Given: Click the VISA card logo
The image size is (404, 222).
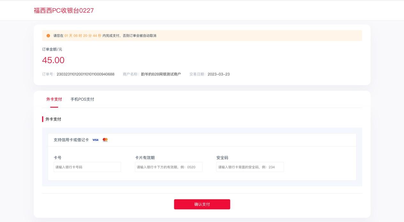Looking at the screenshot, I should tap(95, 140).
